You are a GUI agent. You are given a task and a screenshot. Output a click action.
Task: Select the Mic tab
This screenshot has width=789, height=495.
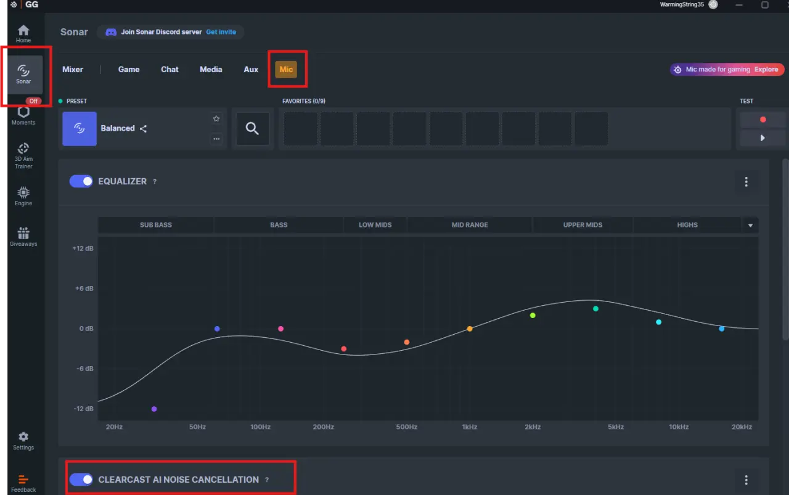coord(286,69)
